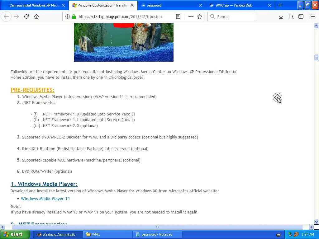Screen dimensions: 319x239
Task: Click the '1. Windows Media Player:' heading
Action: (44, 184)
